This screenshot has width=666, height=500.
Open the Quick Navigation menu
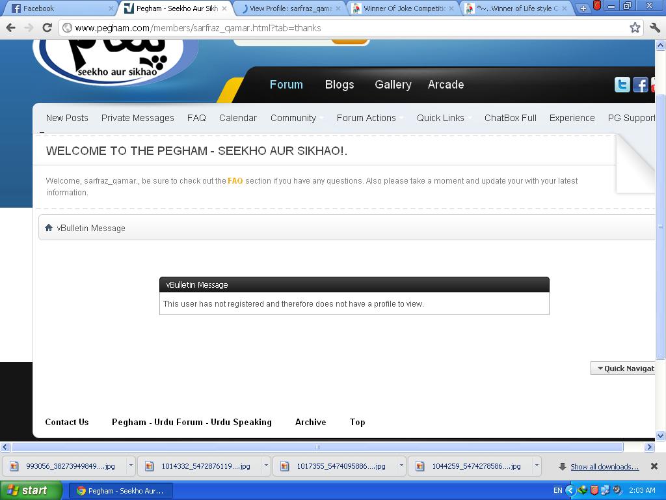625,368
